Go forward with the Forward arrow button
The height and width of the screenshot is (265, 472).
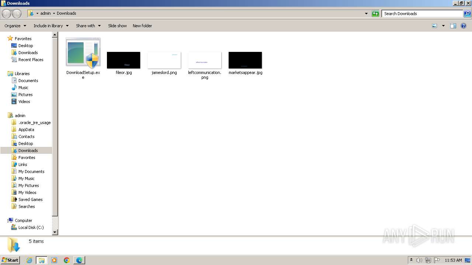[17, 14]
